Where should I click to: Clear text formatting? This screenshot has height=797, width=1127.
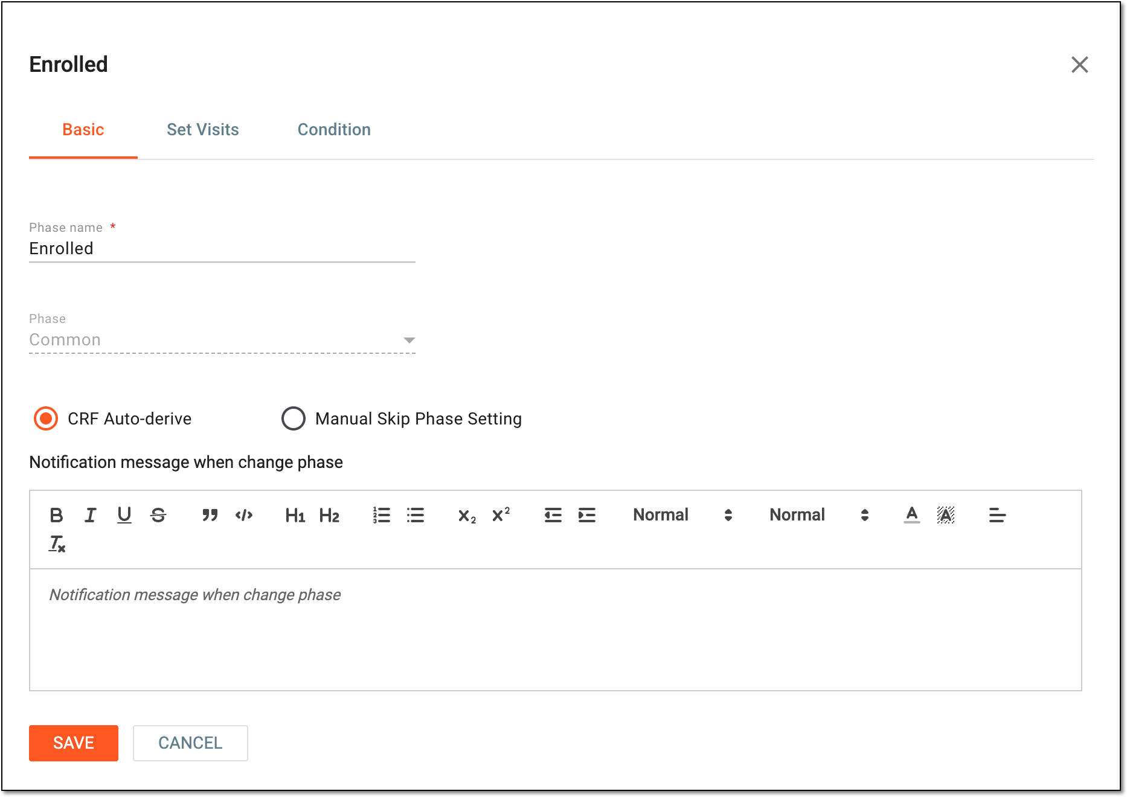[x=57, y=544]
